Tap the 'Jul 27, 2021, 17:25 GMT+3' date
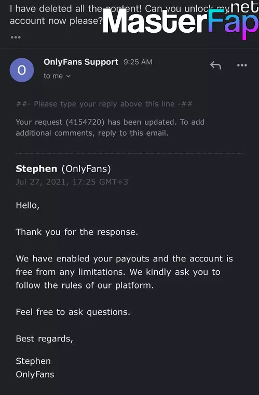This screenshot has width=259, height=395. 72,182
